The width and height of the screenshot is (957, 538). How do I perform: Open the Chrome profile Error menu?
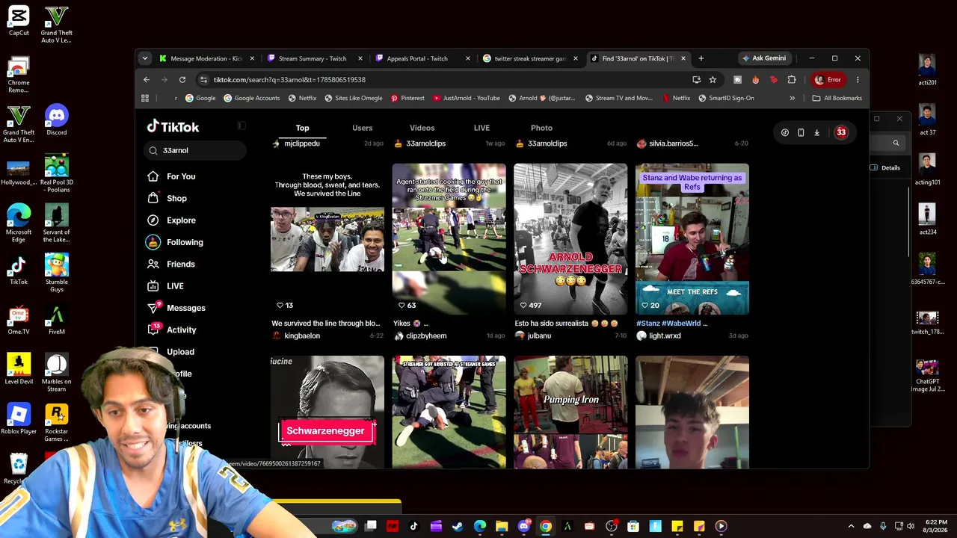(x=828, y=79)
